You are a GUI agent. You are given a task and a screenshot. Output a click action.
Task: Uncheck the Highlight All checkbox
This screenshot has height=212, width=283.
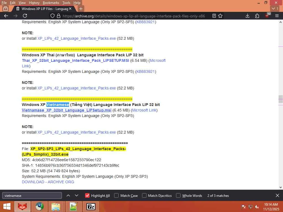tap(87, 195)
